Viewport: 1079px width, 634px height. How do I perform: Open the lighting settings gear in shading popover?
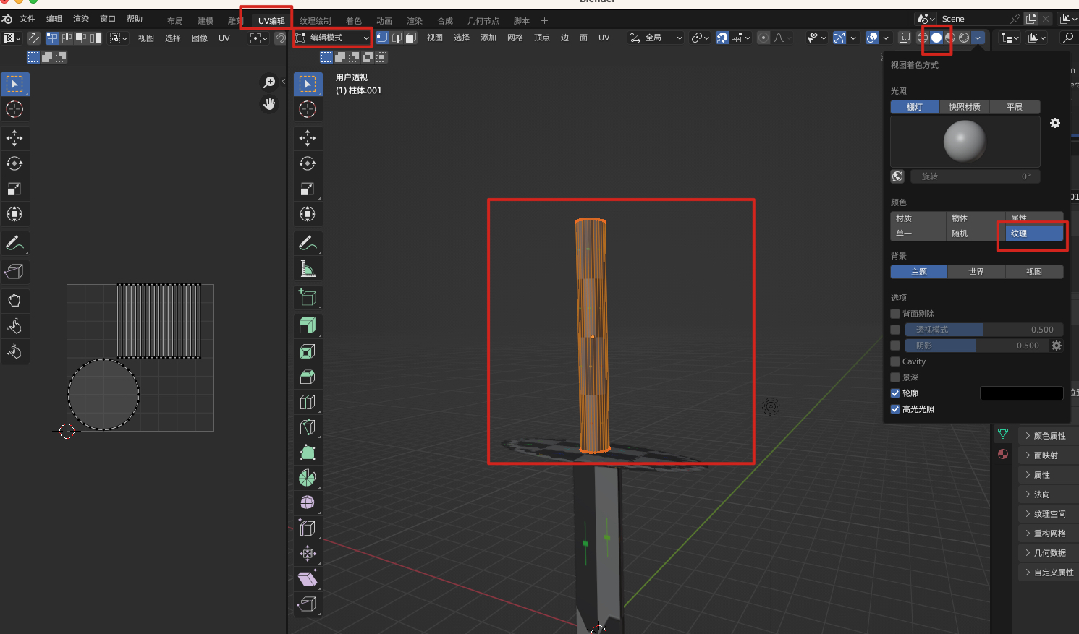(1055, 123)
